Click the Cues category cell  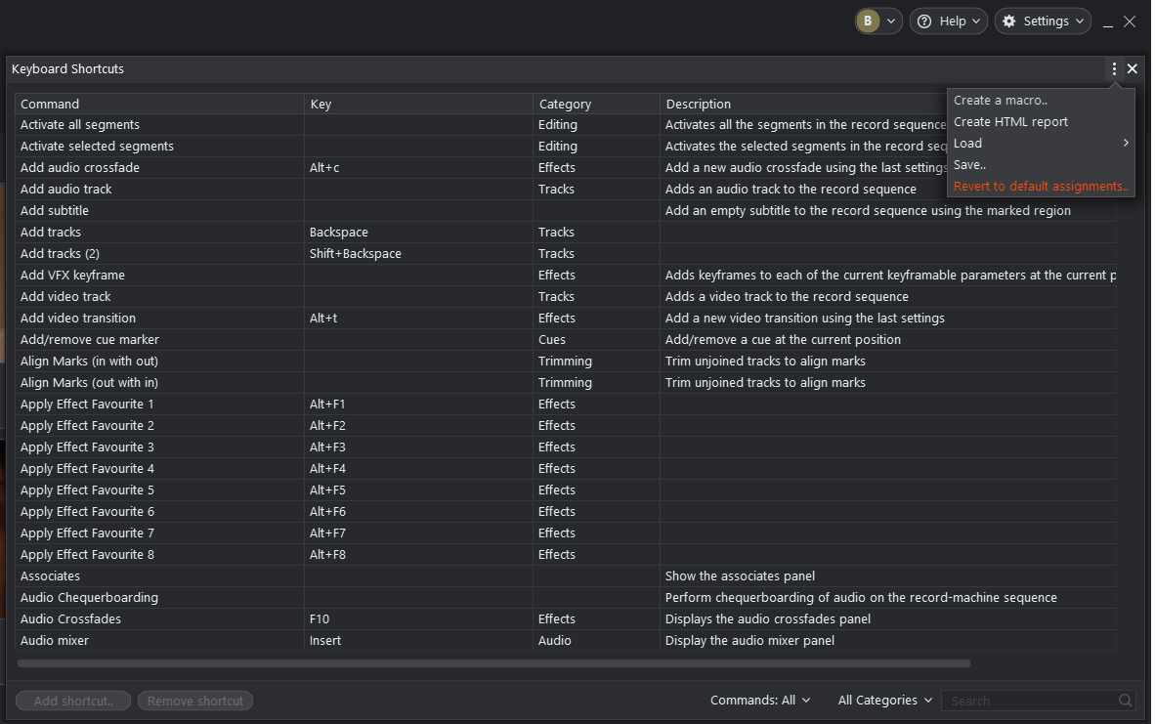click(x=596, y=340)
